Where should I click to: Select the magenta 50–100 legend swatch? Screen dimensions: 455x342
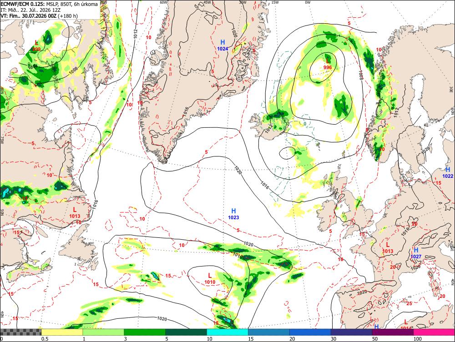393,332
